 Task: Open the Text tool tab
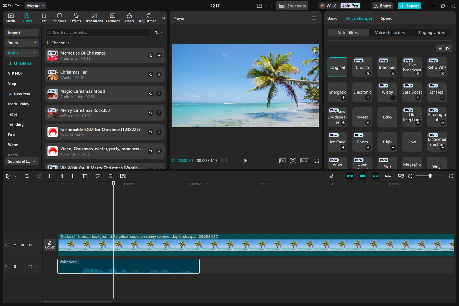[x=43, y=18]
